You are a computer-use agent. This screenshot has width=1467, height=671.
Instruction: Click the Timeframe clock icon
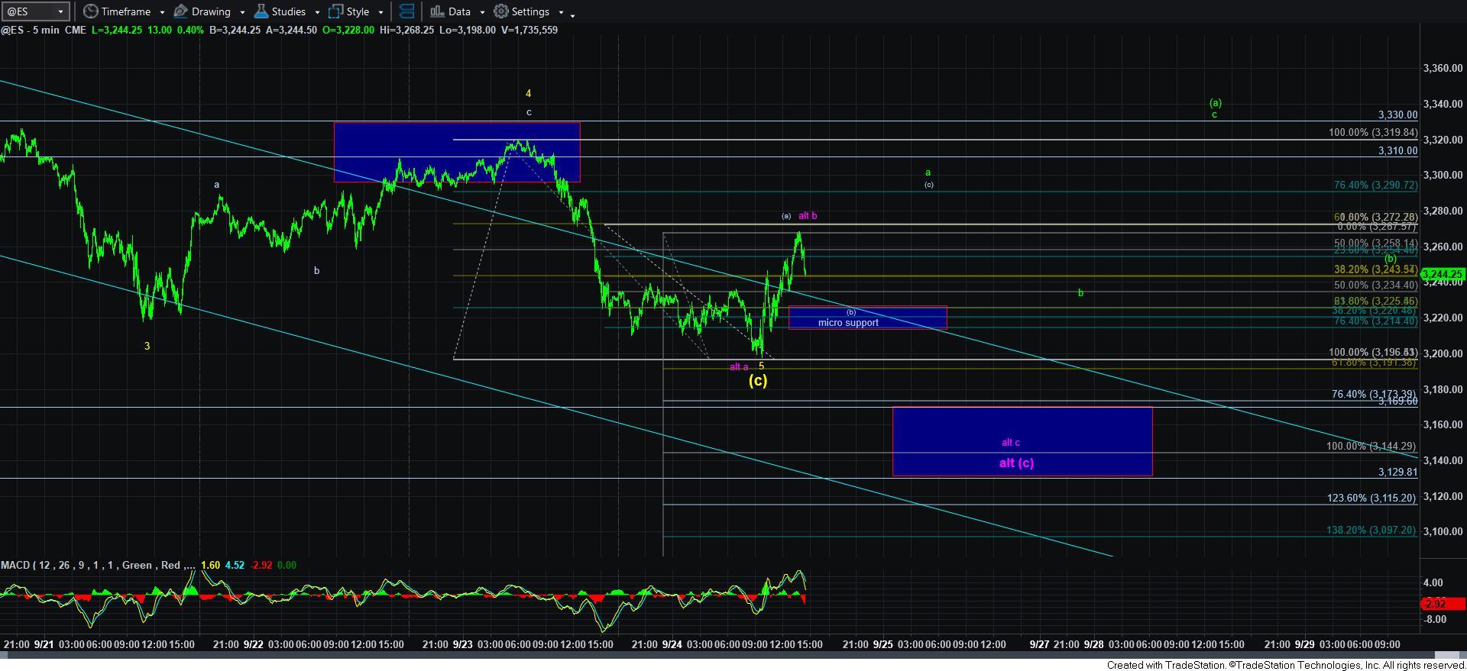(x=90, y=11)
